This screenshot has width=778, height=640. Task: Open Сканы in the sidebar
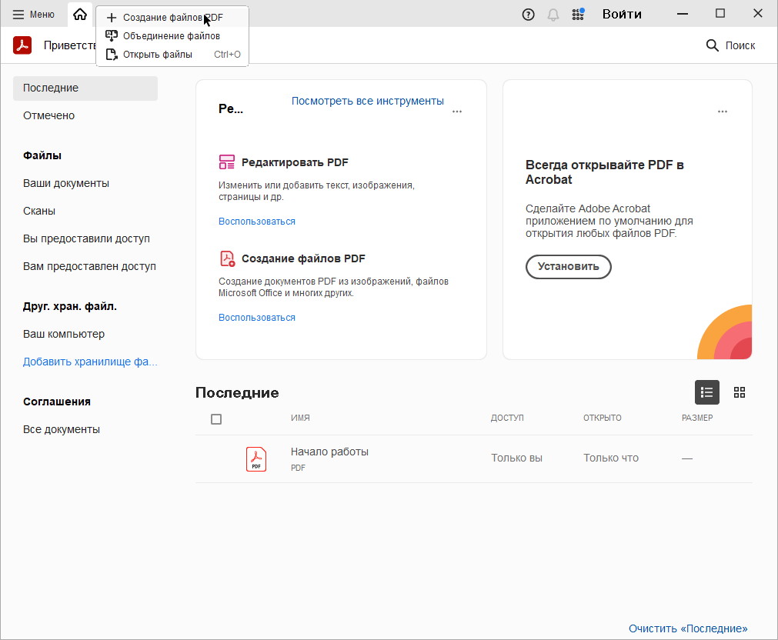click(x=39, y=212)
